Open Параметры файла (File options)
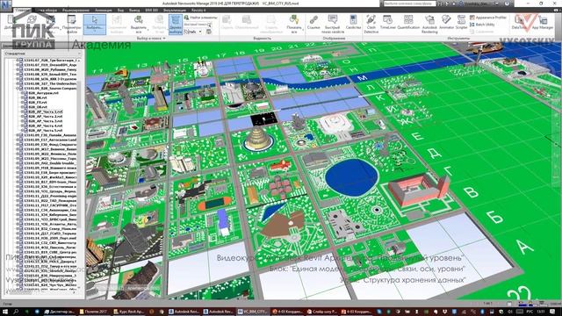562x316 pixels. (x=72, y=24)
